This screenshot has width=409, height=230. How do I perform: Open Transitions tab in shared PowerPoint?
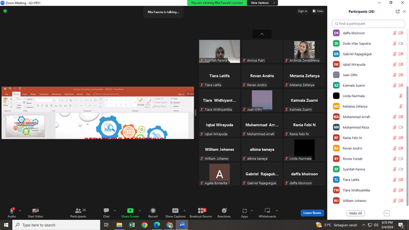[44, 94]
